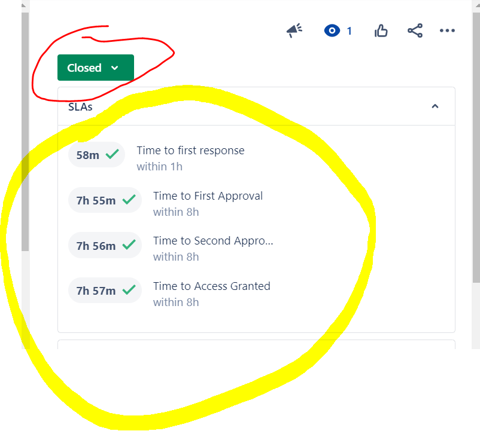Collapse the SLAs panel chevron
The image size is (480, 431).
pos(435,106)
